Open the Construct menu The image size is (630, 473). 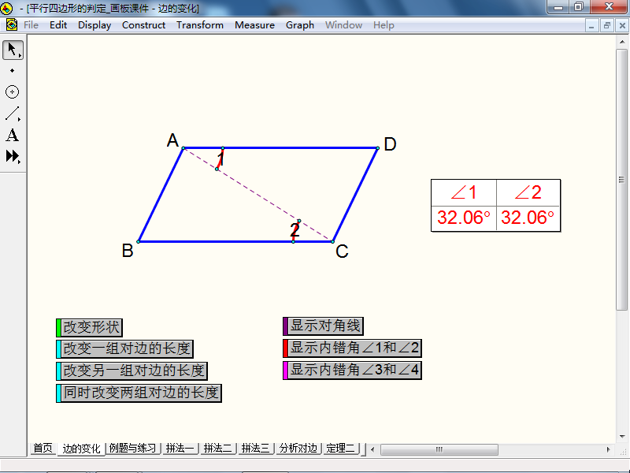tap(143, 25)
